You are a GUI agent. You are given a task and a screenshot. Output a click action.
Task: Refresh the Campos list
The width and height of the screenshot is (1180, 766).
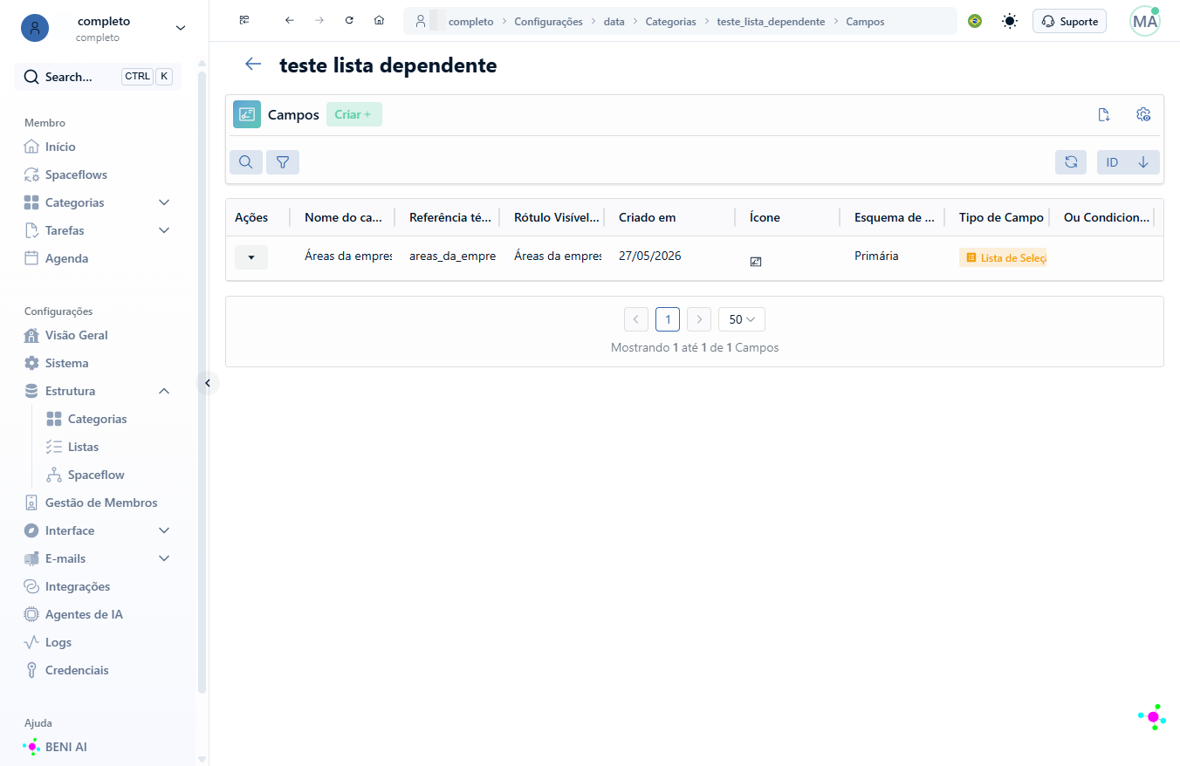tap(1071, 162)
